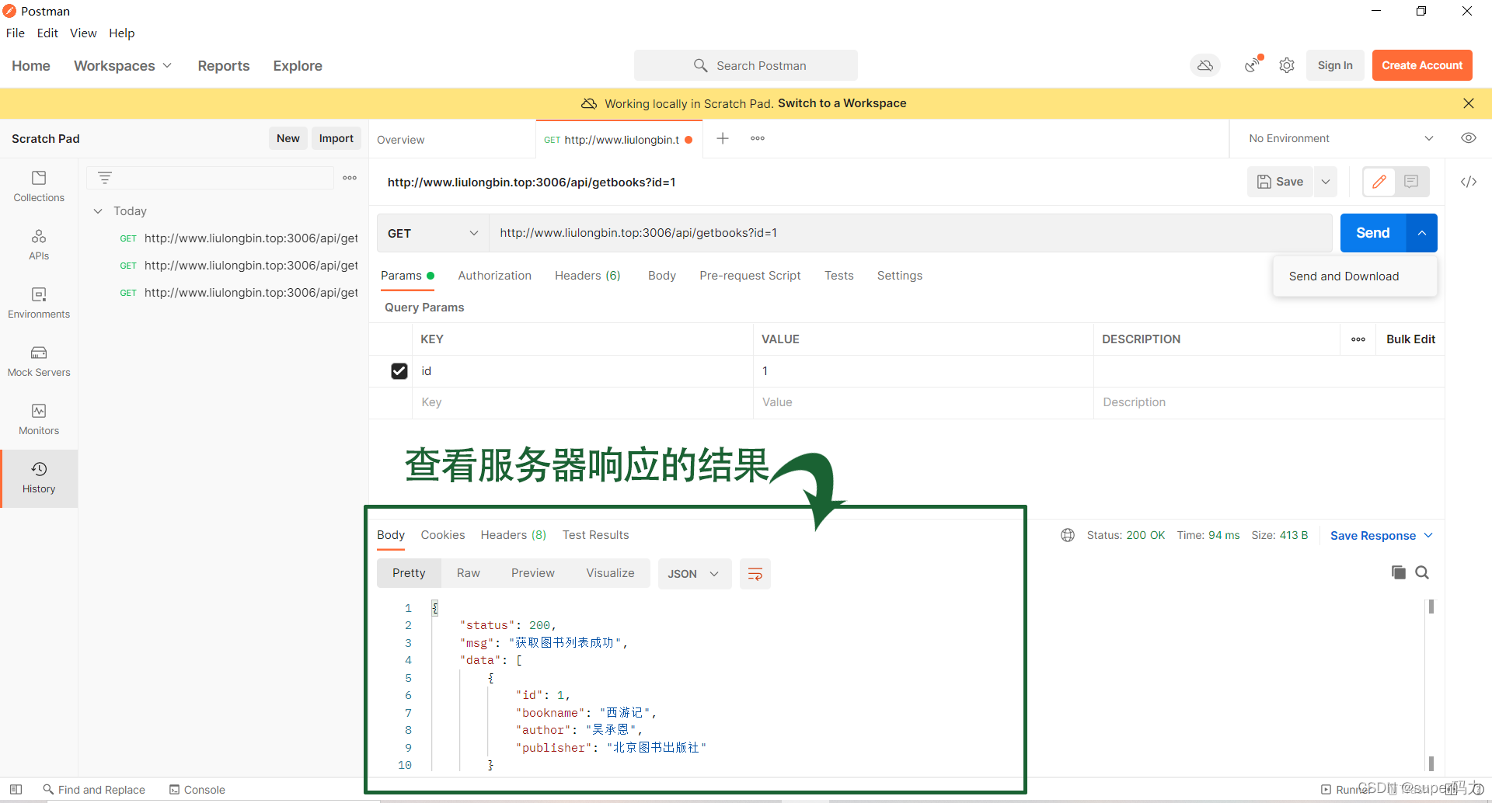Collapse the Today history group
Image resolution: width=1492 pixels, height=803 pixels.
98,211
